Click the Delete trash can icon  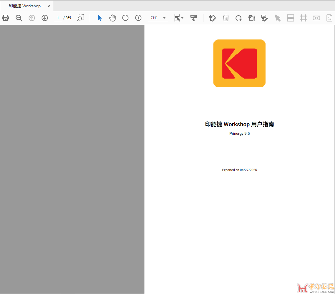[226, 18]
